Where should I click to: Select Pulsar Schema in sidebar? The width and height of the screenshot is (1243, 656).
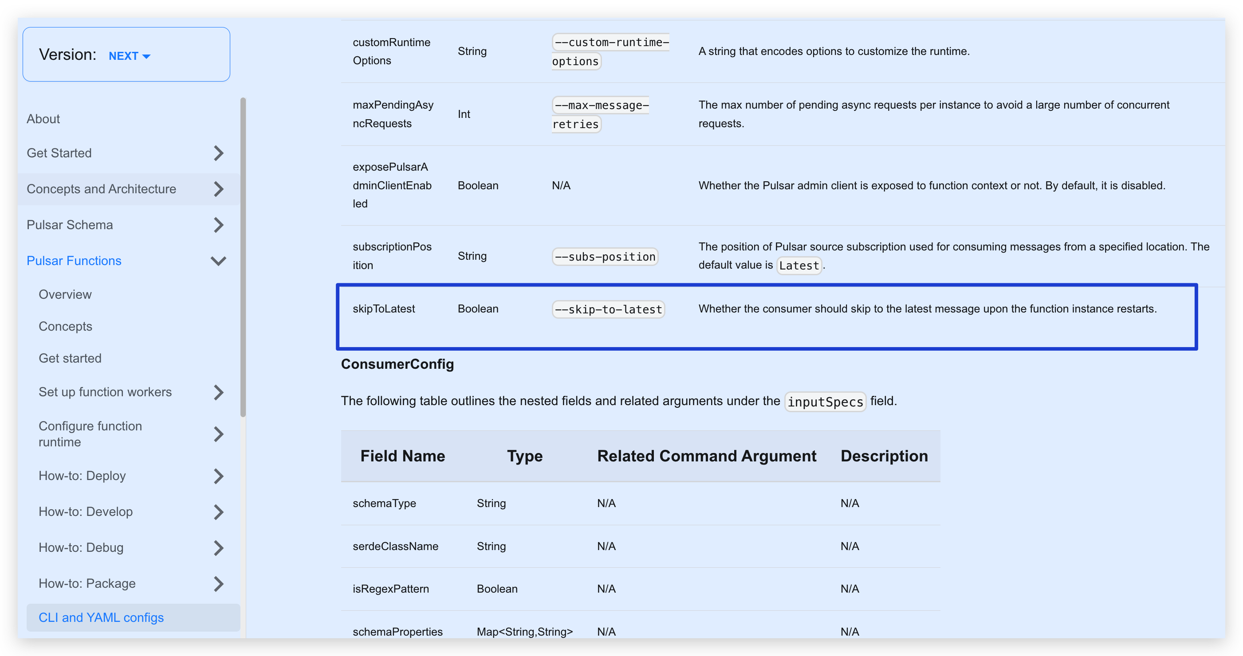pyautogui.click(x=70, y=225)
